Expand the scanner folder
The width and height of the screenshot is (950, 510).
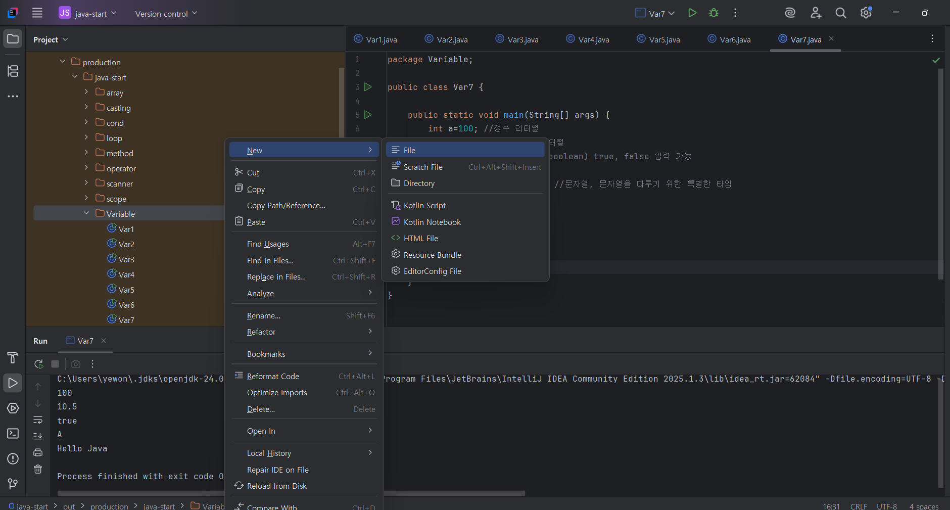(86, 183)
